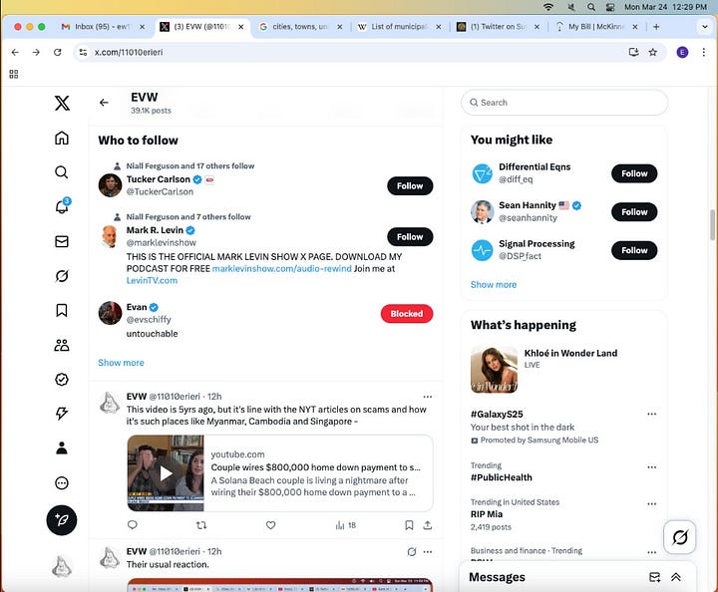
Task: Bookmark the NYT scams post
Action: click(x=409, y=525)
